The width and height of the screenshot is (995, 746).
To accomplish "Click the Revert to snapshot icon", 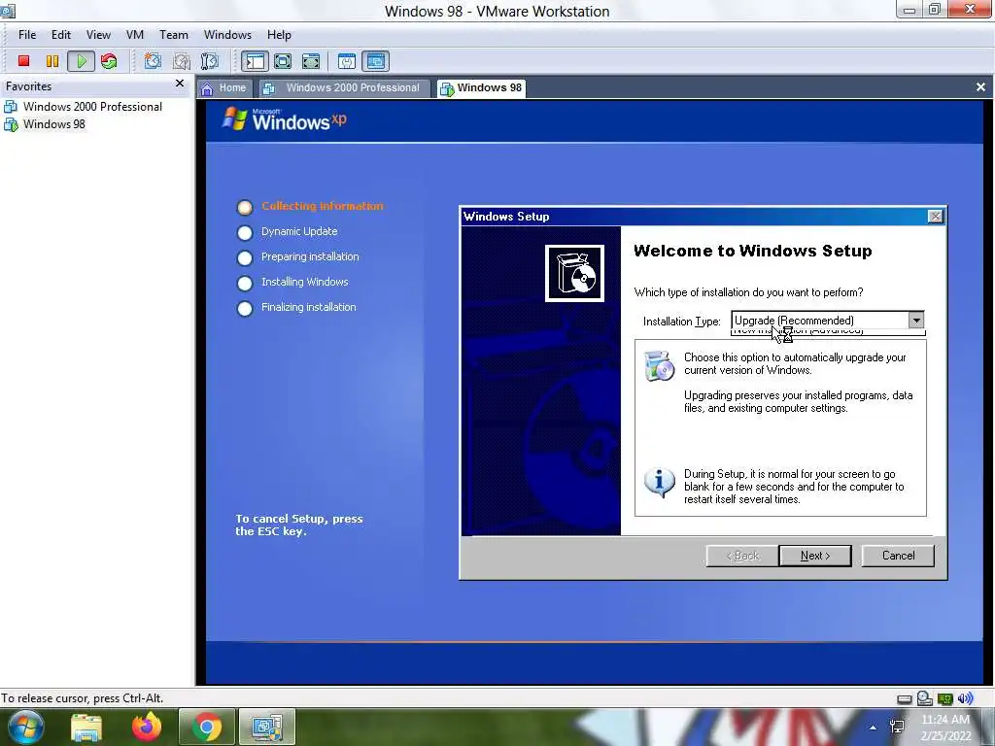I will 182,61.
